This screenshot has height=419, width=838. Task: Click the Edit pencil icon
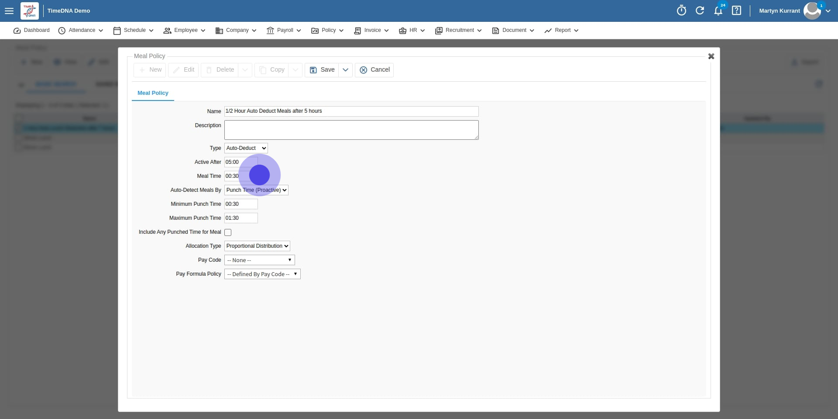[x=177, y=70]
